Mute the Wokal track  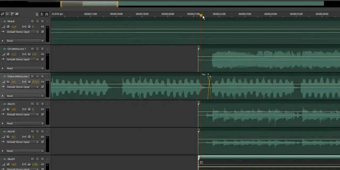(x=32, y=21)
